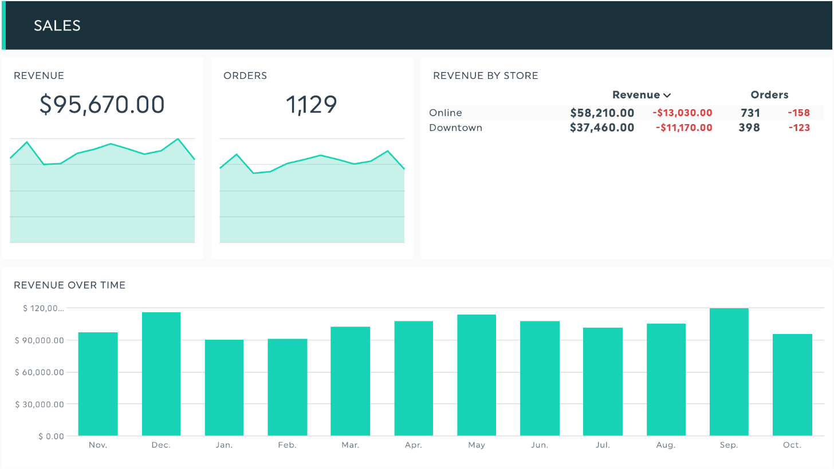The height and width of the screenshot is (469, 834).
Task: Click the Orders column header
Action: point(769,95)
